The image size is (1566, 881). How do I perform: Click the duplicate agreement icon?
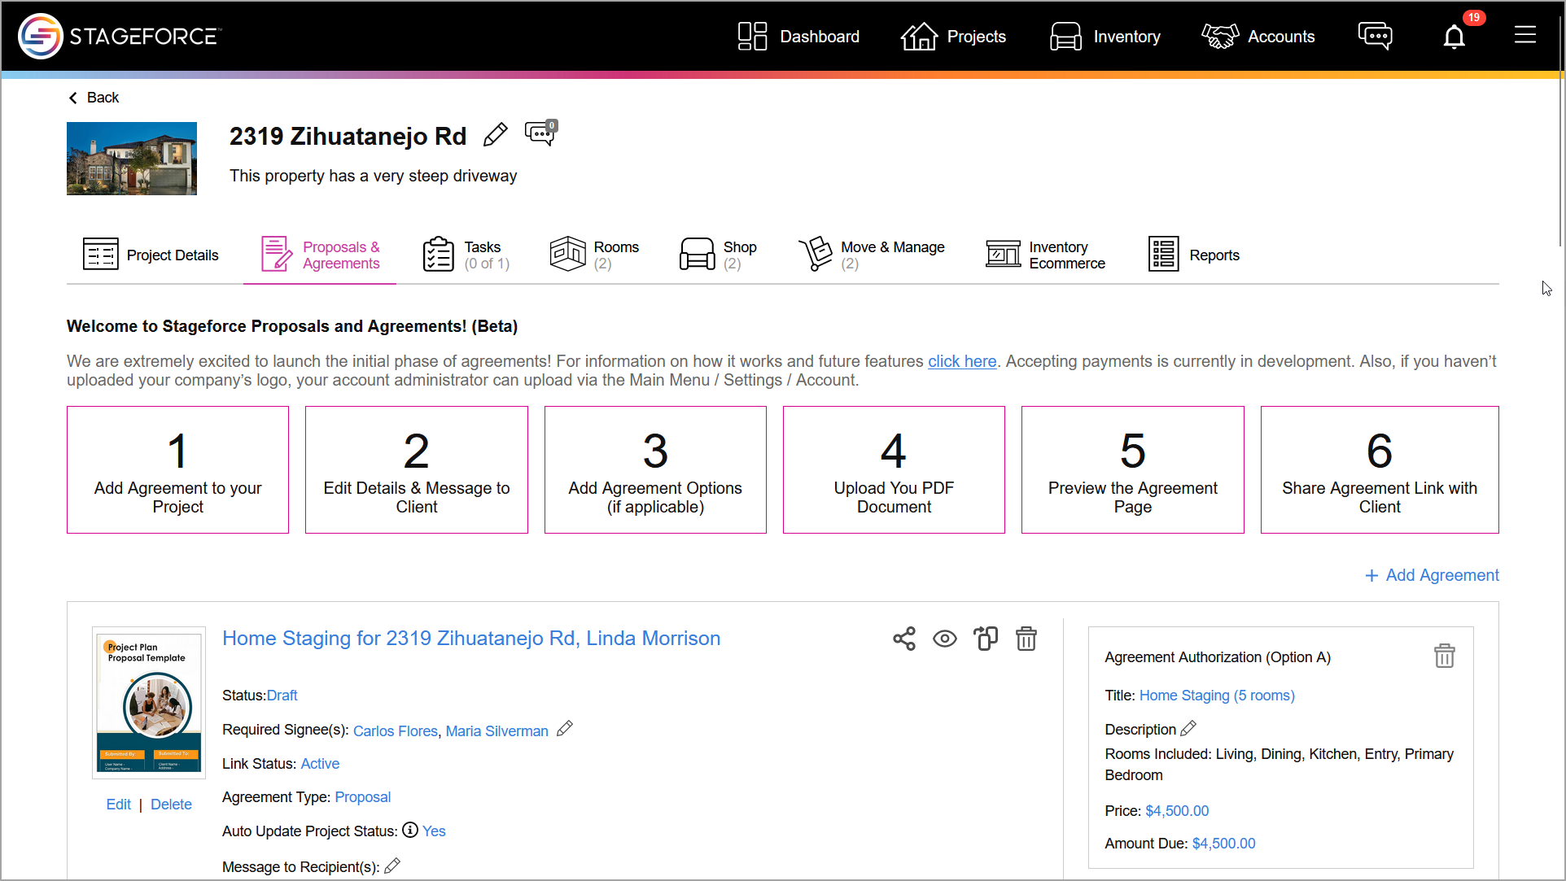(986, 639)
